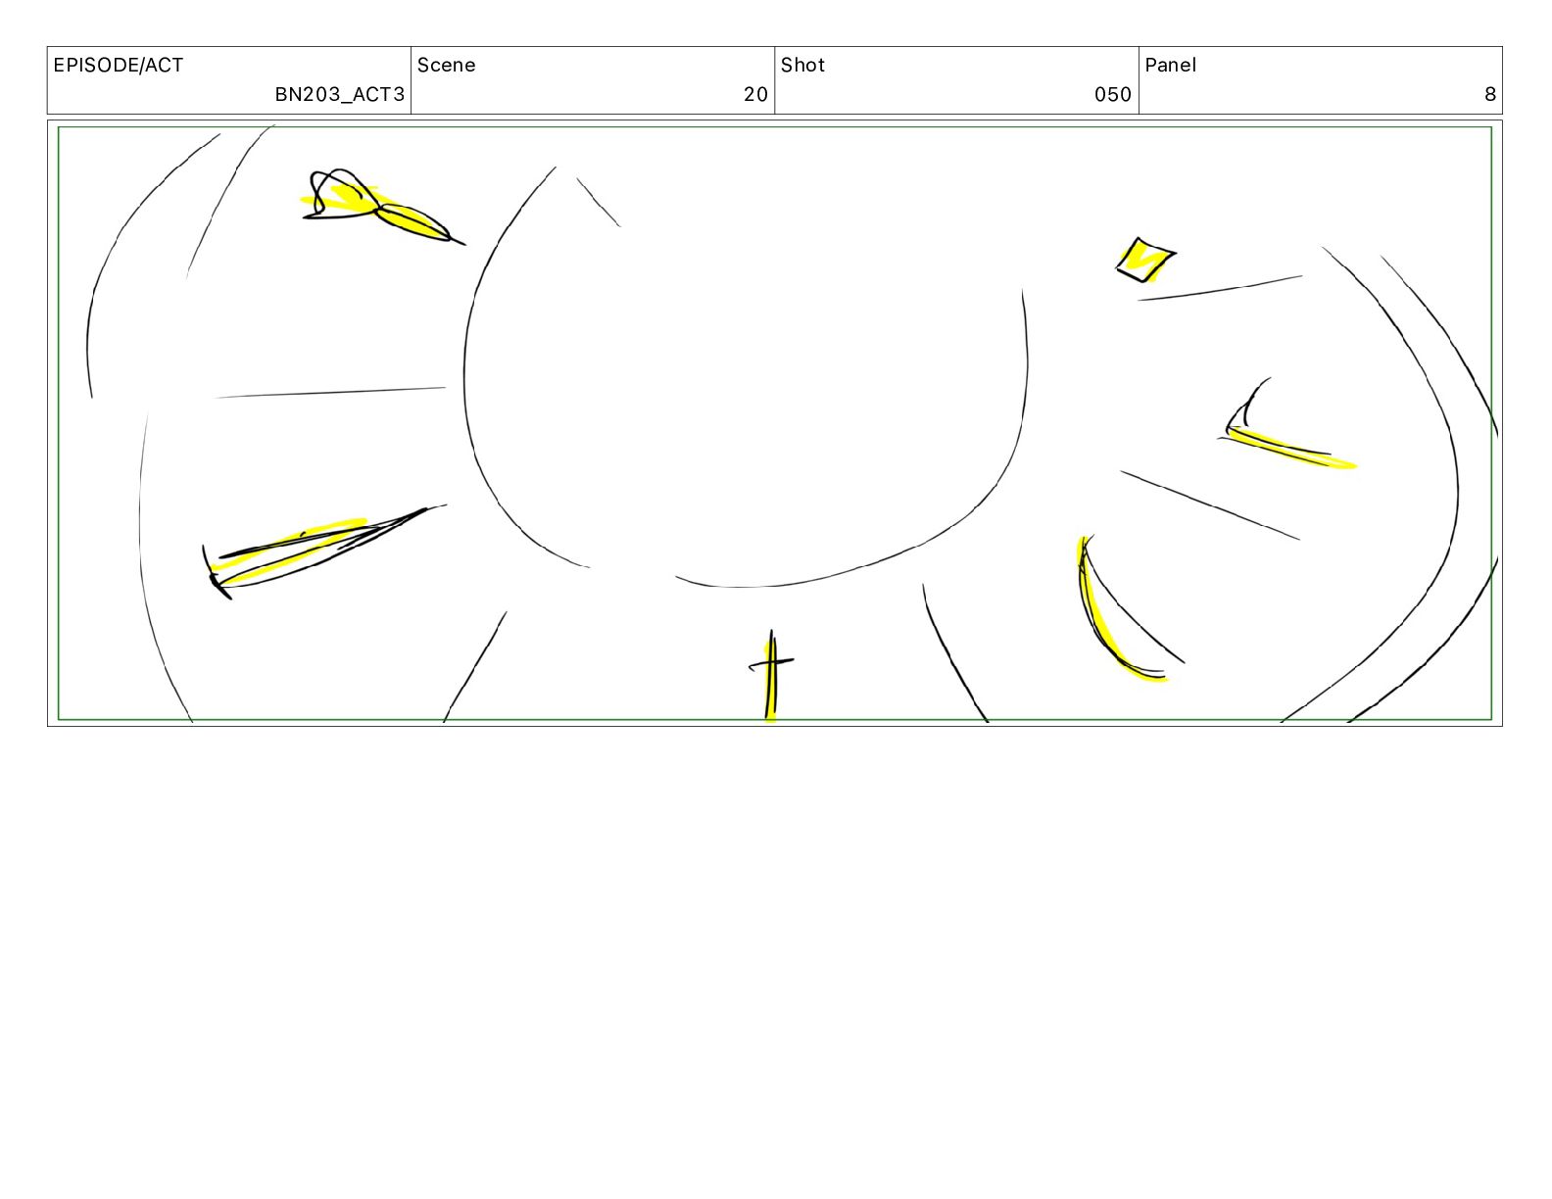Click the storyboard panel sketch drawing

point(775,423)
